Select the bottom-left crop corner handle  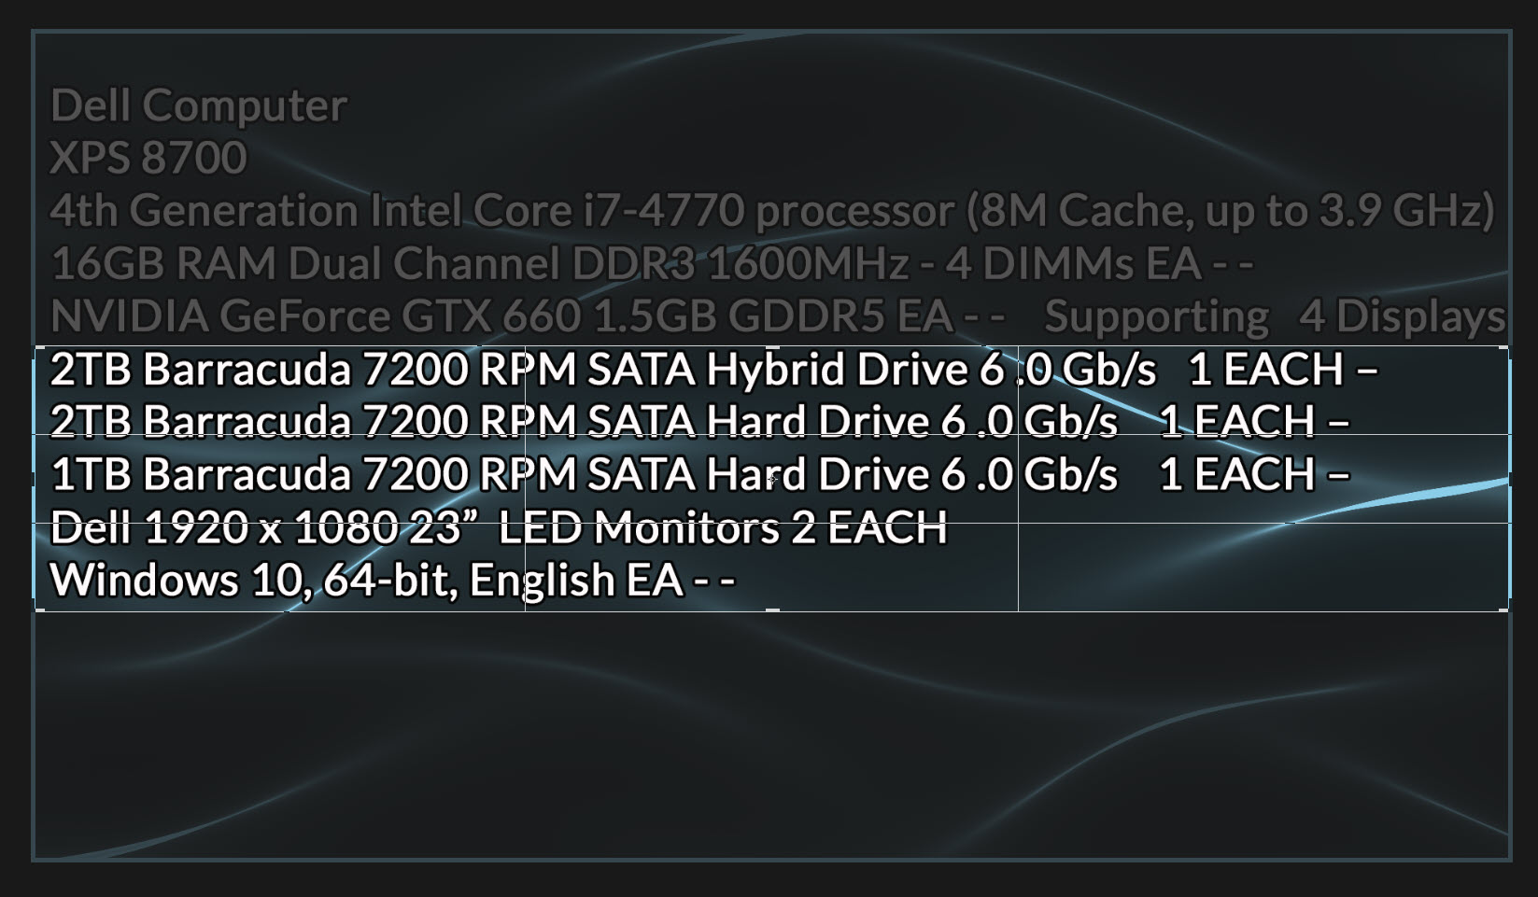click(37, 609)
